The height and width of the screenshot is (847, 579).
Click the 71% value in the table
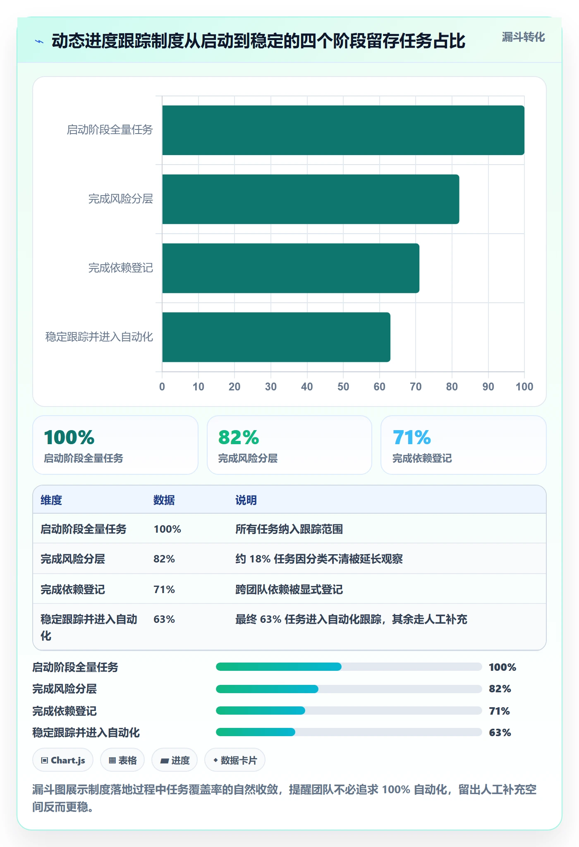coord(164,589)
